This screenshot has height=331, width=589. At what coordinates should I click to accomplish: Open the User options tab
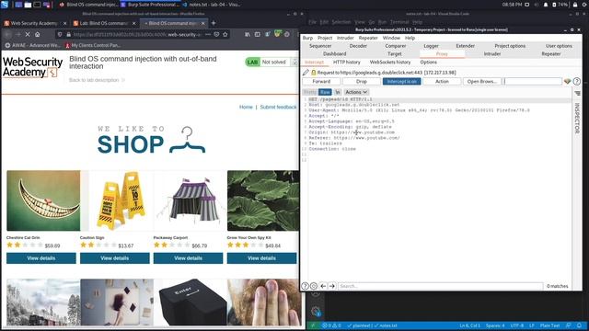tap(559, 46)
